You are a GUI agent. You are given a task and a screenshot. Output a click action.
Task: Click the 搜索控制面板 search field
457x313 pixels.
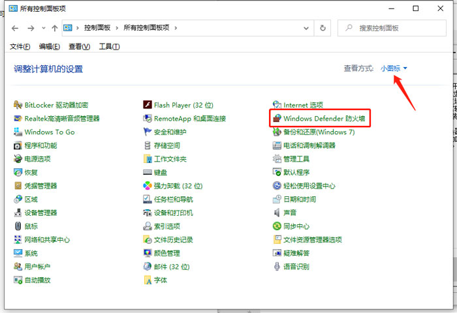click(x=392, y=28)
